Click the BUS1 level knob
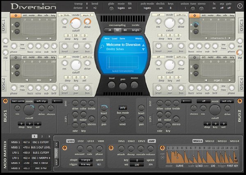The height and width of the screenshot is (175, 246). pos(104,108)
